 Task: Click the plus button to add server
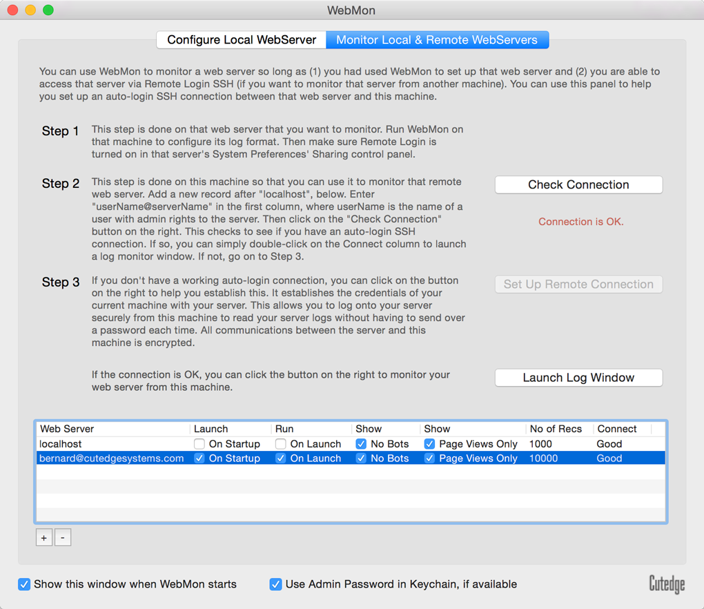coord(44,538)
